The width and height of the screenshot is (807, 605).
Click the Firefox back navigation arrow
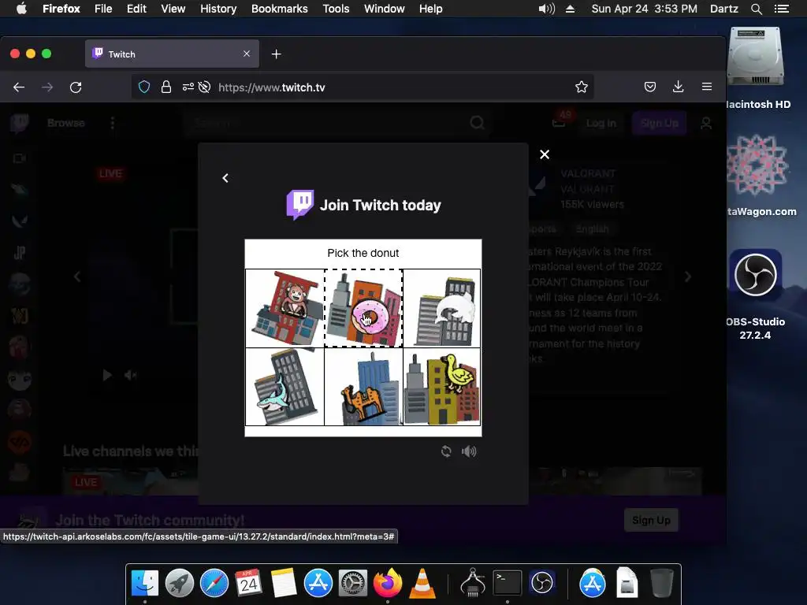[19, 87]
